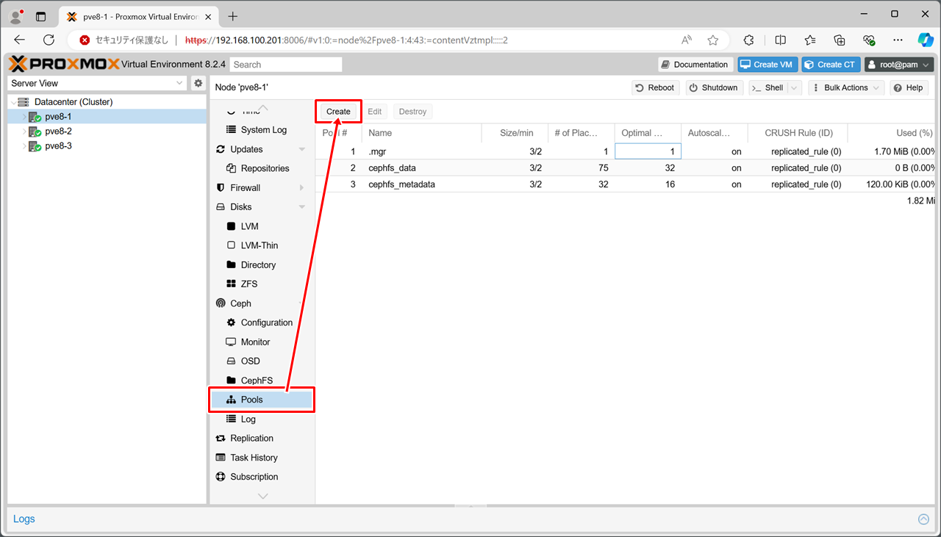Open the Bulk Actions dropdown
Image resolution: width=941 pixels, height=537 pixels.
845,87
